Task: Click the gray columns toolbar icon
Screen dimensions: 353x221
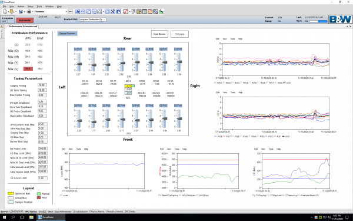Action: point(145,12)
